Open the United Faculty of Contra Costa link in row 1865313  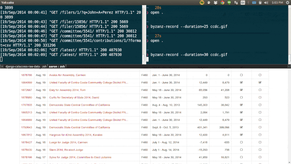tap(88, 112)
